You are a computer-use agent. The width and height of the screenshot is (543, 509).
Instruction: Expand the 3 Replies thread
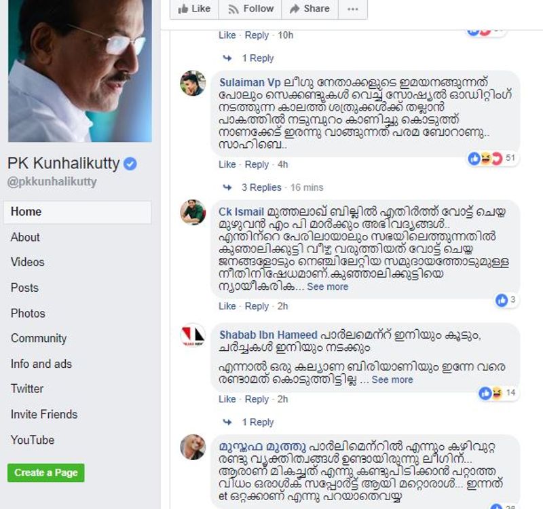pyautogui.click(x=261, y=187)
